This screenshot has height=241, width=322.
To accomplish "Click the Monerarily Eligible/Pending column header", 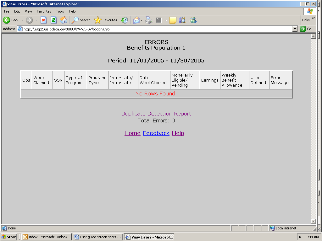I will pyautogui.click(x=185, y=80).
